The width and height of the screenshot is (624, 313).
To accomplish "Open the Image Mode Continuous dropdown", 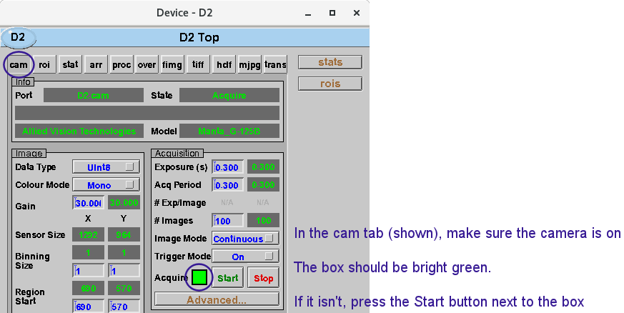I will coord(245,239).
